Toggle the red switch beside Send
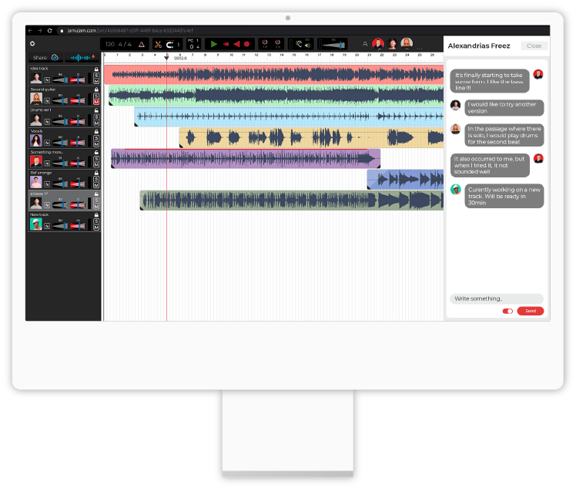This screenshot has width=576, height=489. coord(507,311)
